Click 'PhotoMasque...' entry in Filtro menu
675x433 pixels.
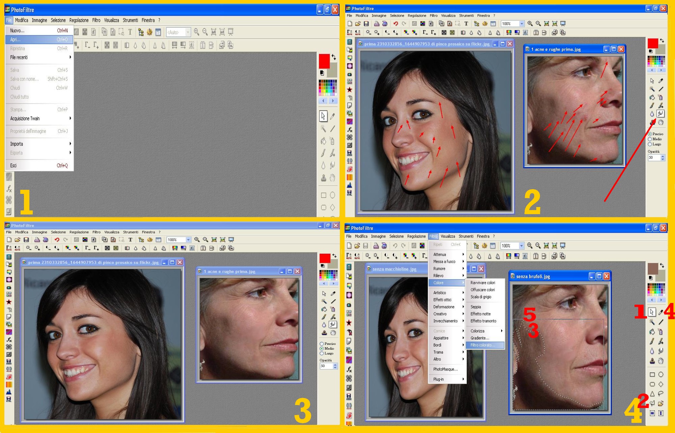pos(446,369)
